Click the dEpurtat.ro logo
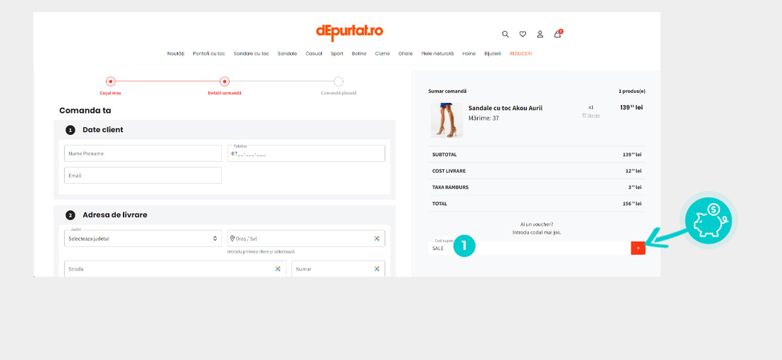The image size is (782, 360). pyautogui.click(x=350, y=32)
